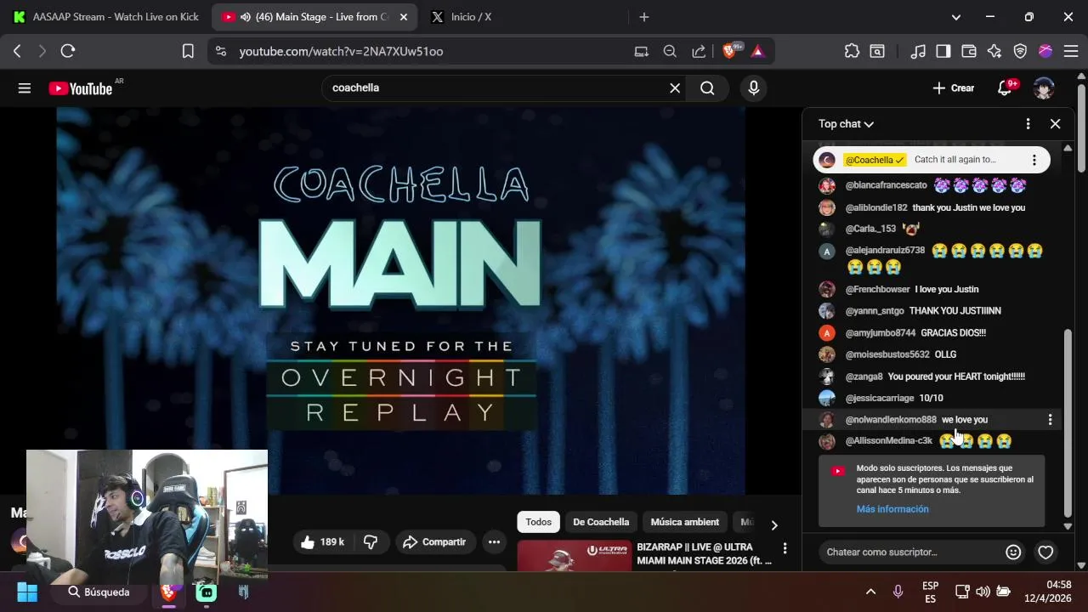Click the Crear button
The height and width of the screenshot is (612, 1088).
[953, 88]
